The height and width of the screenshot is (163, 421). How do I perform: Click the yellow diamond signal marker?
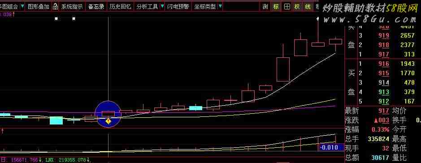pyautogui.click(x=108, y=121)
